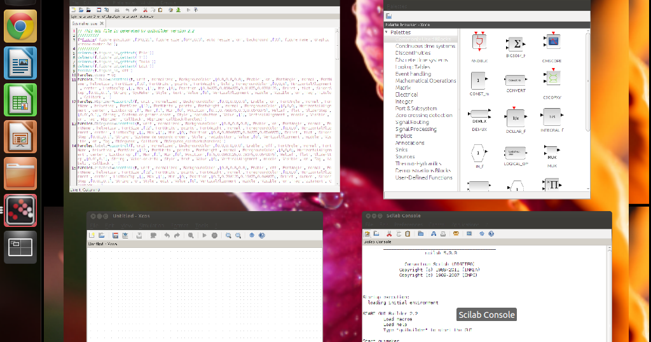Open Thermo-Hydraulics palette category
The image size is (651, 342).
tap(418, 163)
